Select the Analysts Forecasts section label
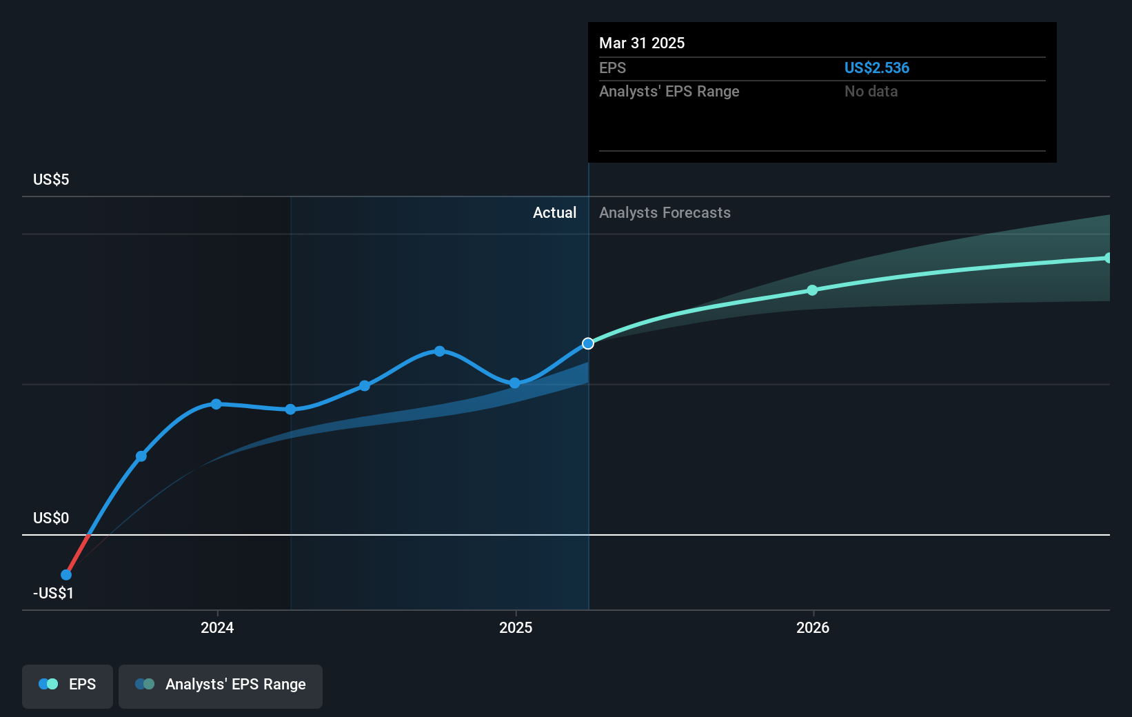 coord(664,212)
